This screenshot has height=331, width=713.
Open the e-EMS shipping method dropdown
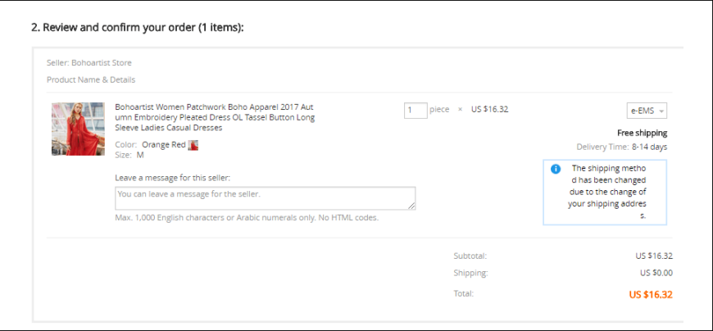click(x=647, y=111)
